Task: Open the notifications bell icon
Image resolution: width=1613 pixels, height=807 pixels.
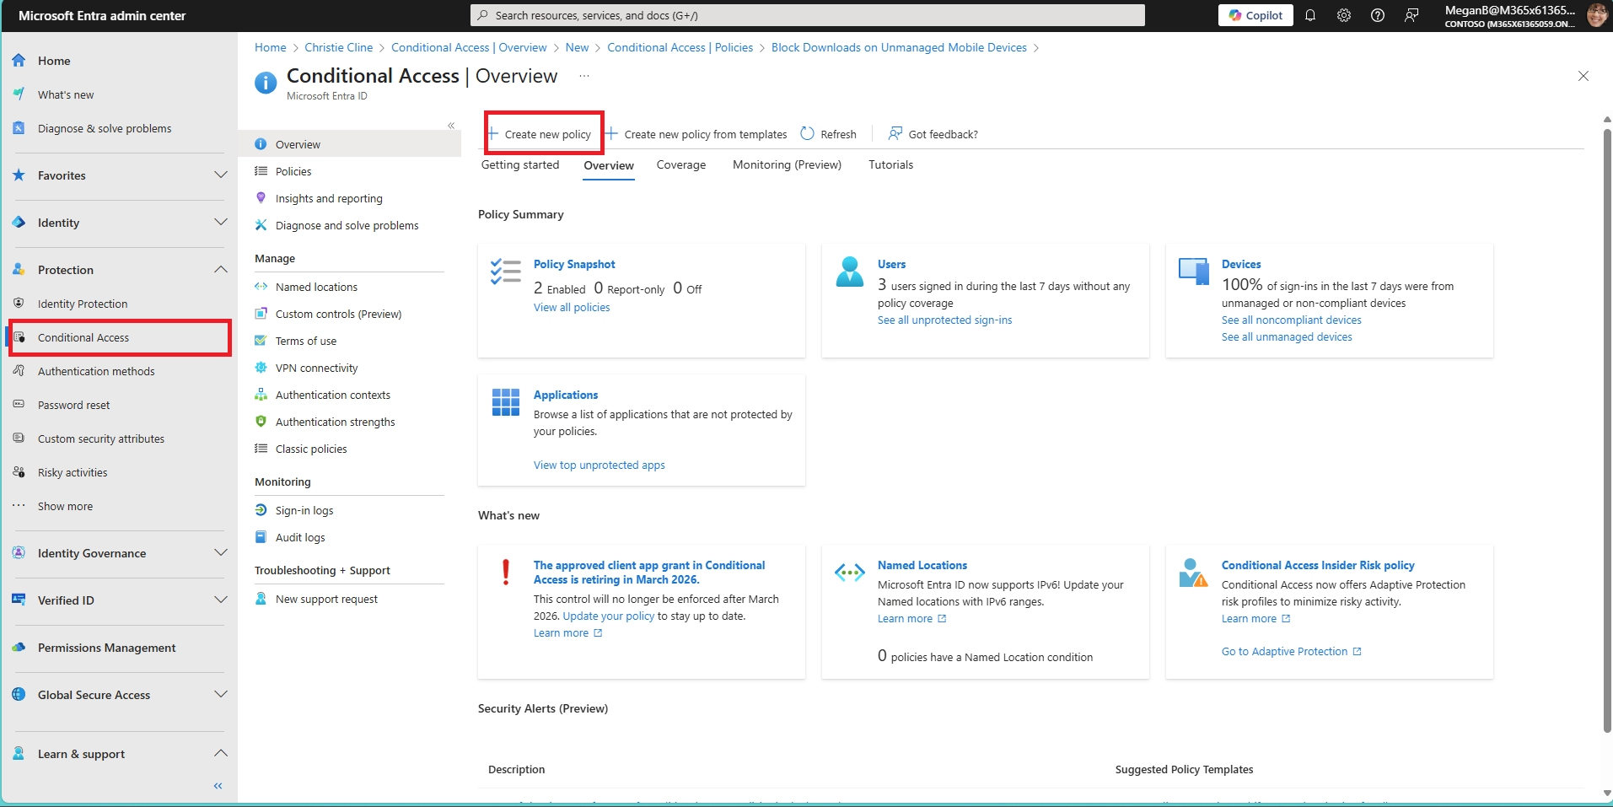Action: point(1310,15)
